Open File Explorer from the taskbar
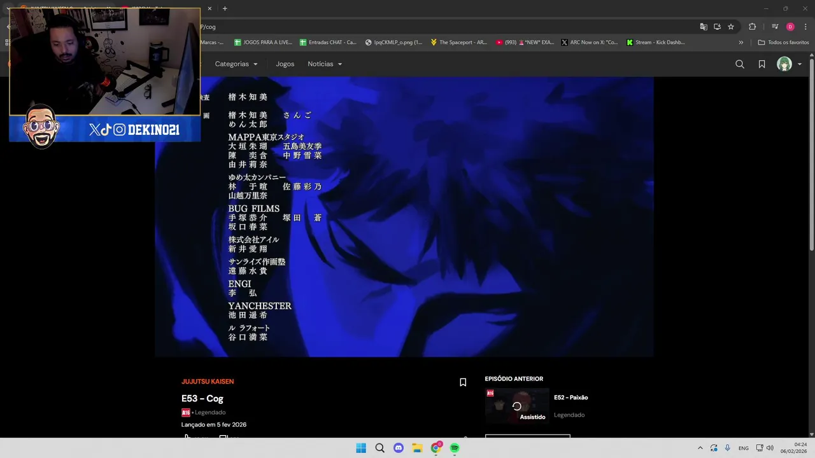 click(x=417, y=448)
